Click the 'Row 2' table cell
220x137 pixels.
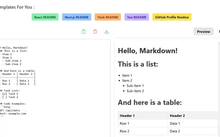143,131
